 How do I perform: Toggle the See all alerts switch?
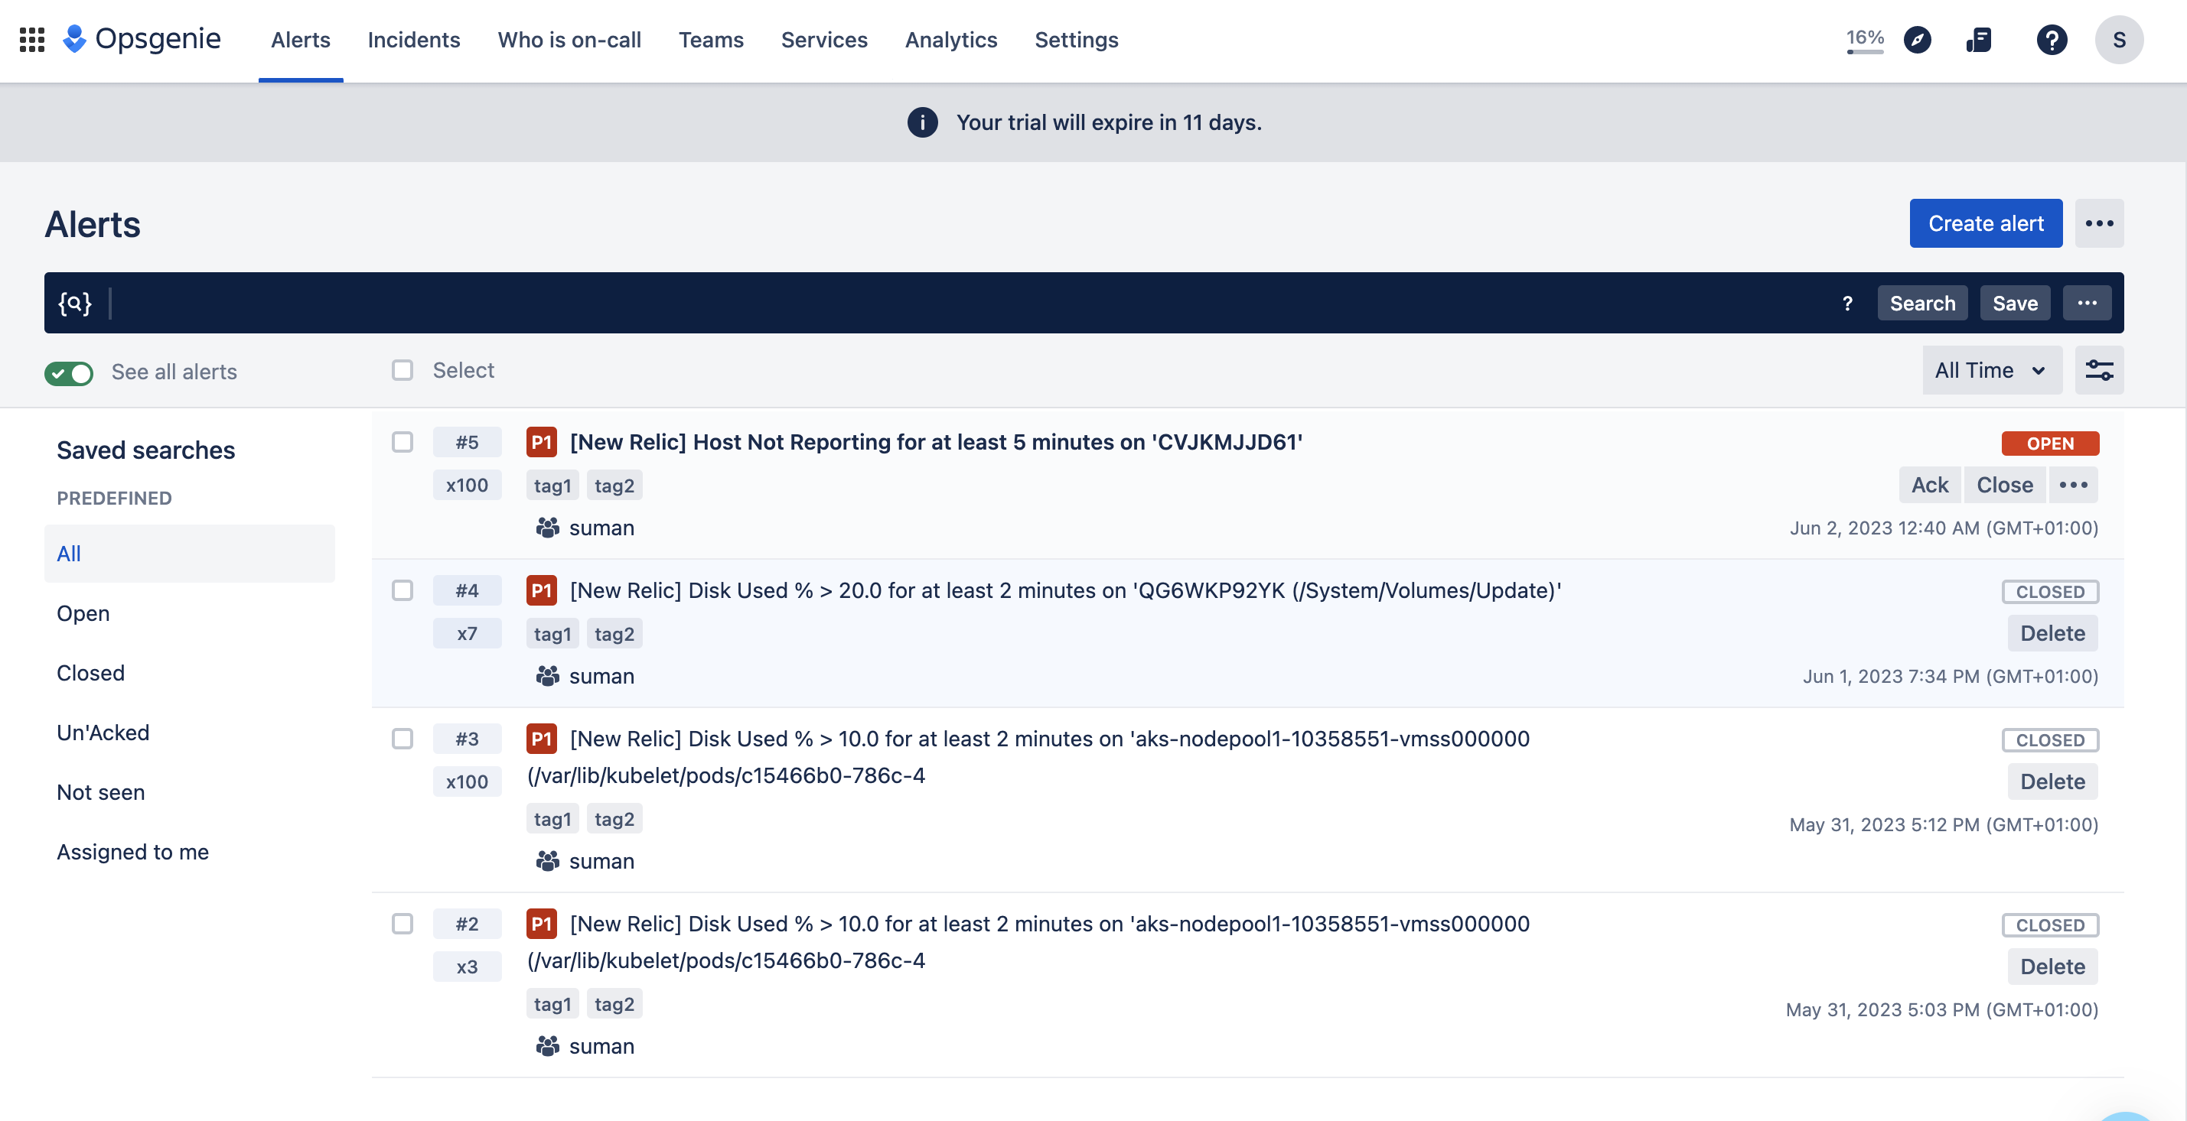coord(69,372)
